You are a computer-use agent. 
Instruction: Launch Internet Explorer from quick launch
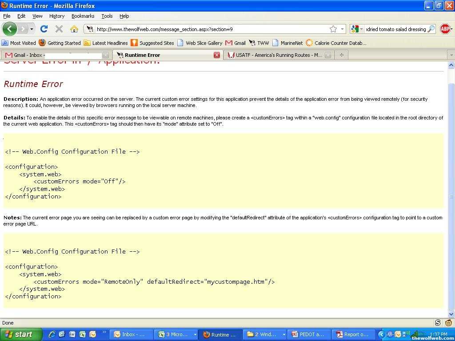click(52, 334)
